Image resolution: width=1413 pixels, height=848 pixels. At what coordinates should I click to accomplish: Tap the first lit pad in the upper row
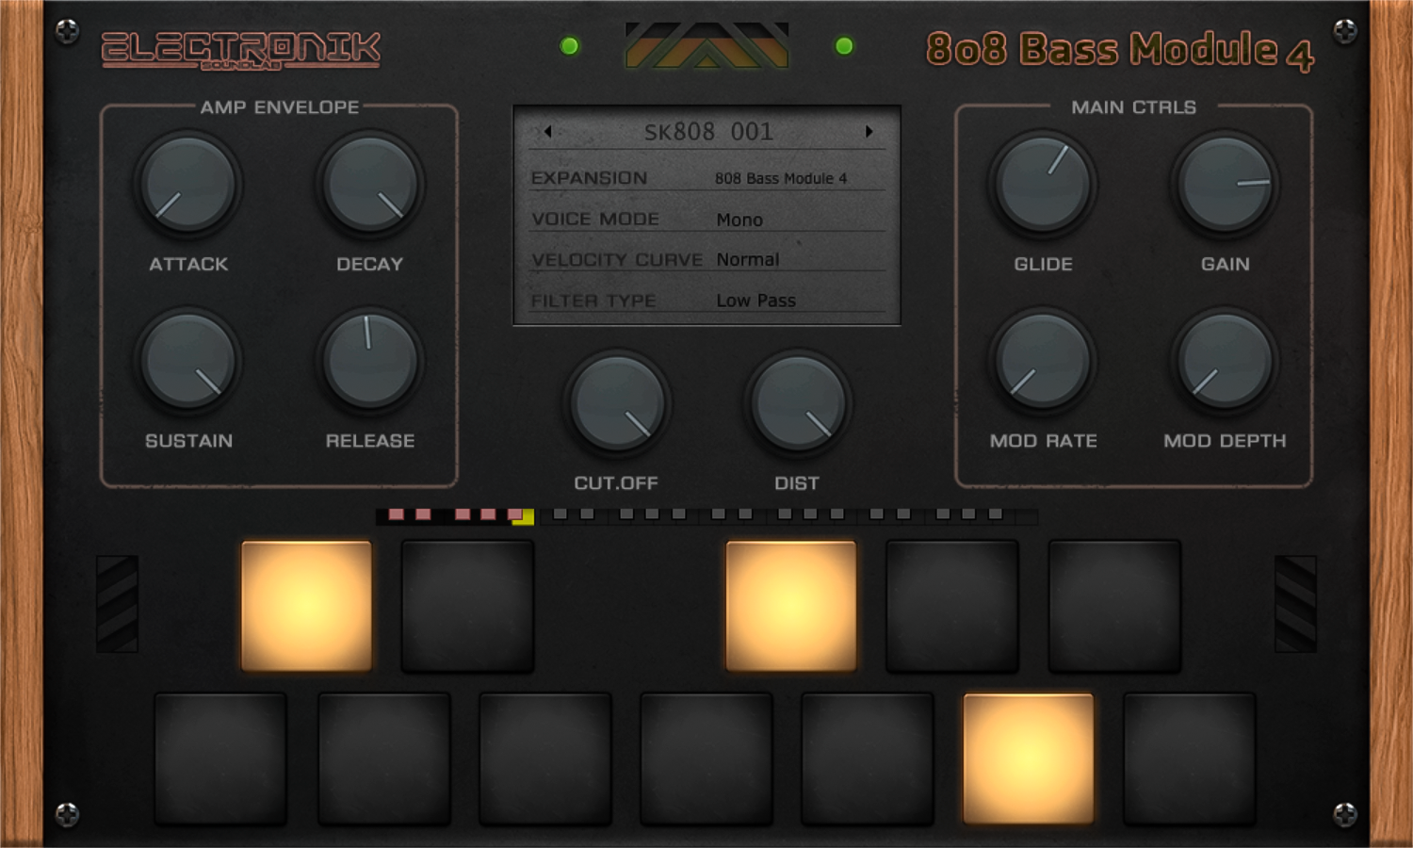point(306,606)
